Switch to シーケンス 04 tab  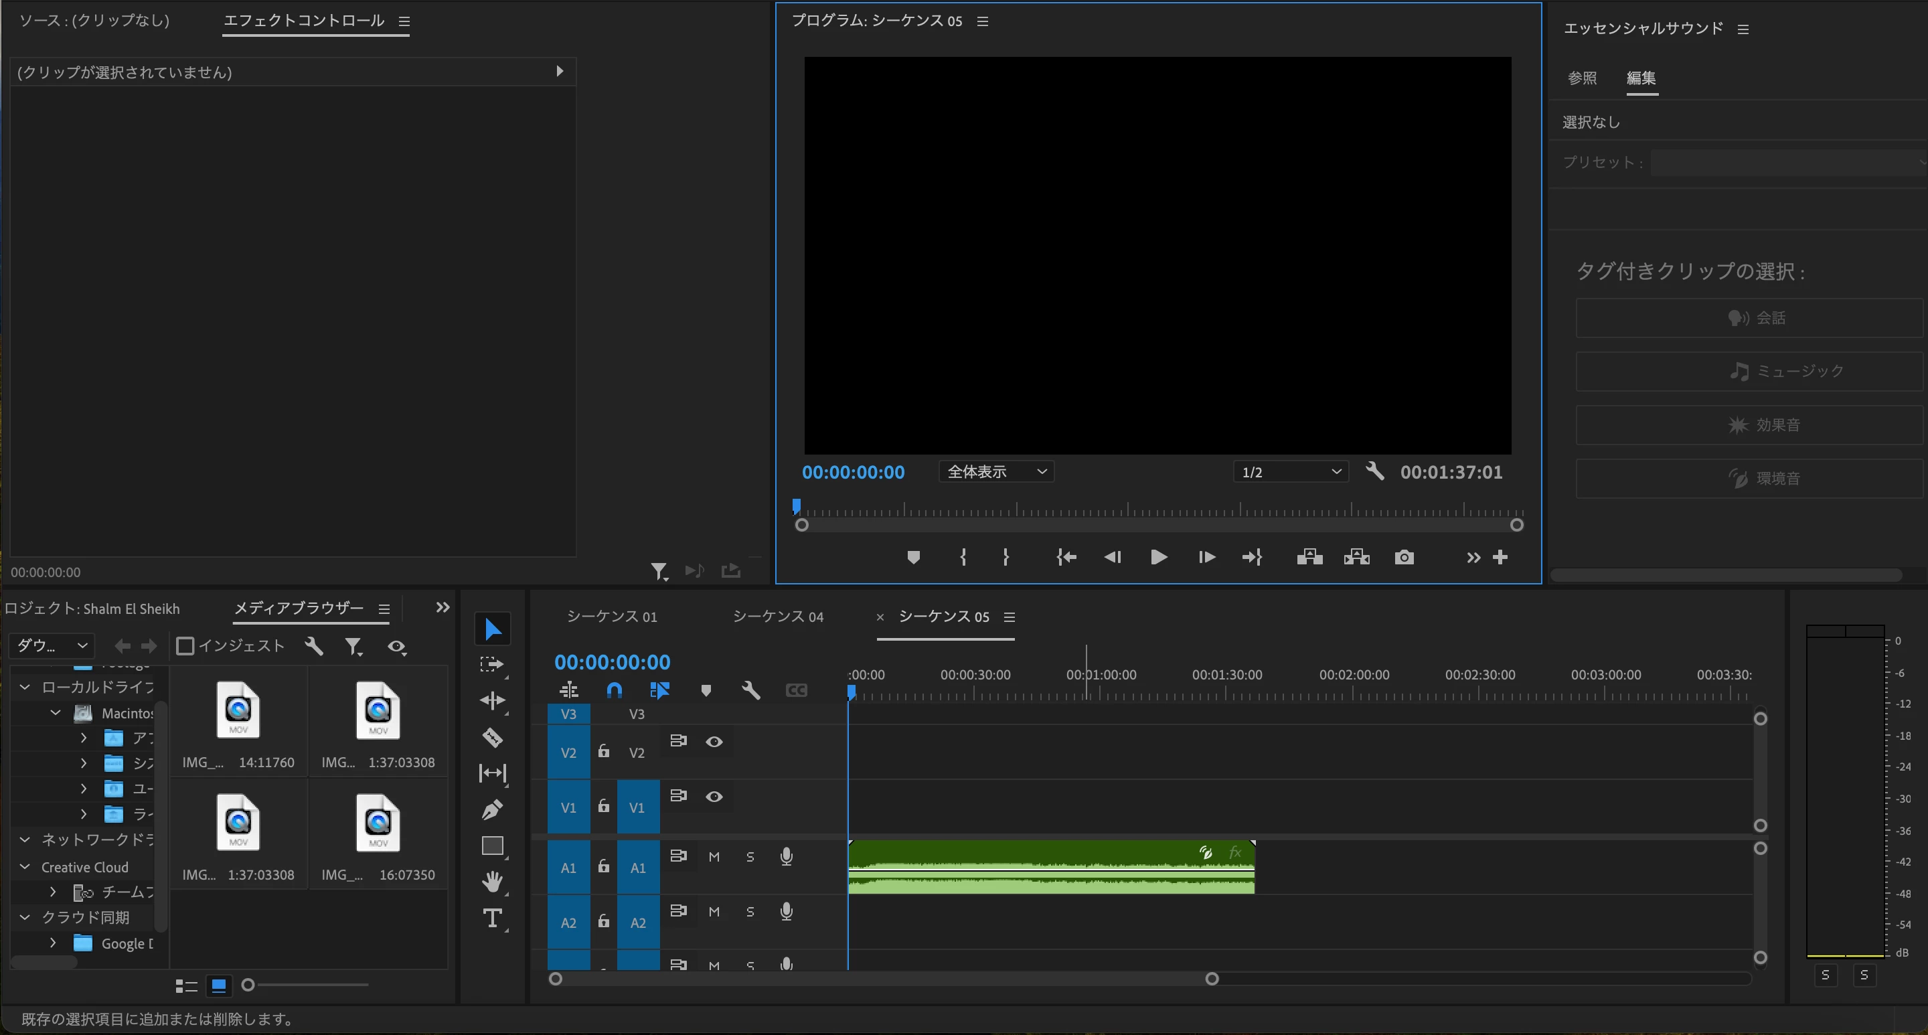coord(778,617)
